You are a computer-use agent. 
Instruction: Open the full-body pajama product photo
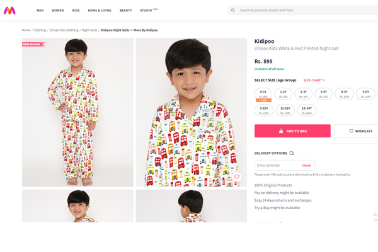click(77, 112)
